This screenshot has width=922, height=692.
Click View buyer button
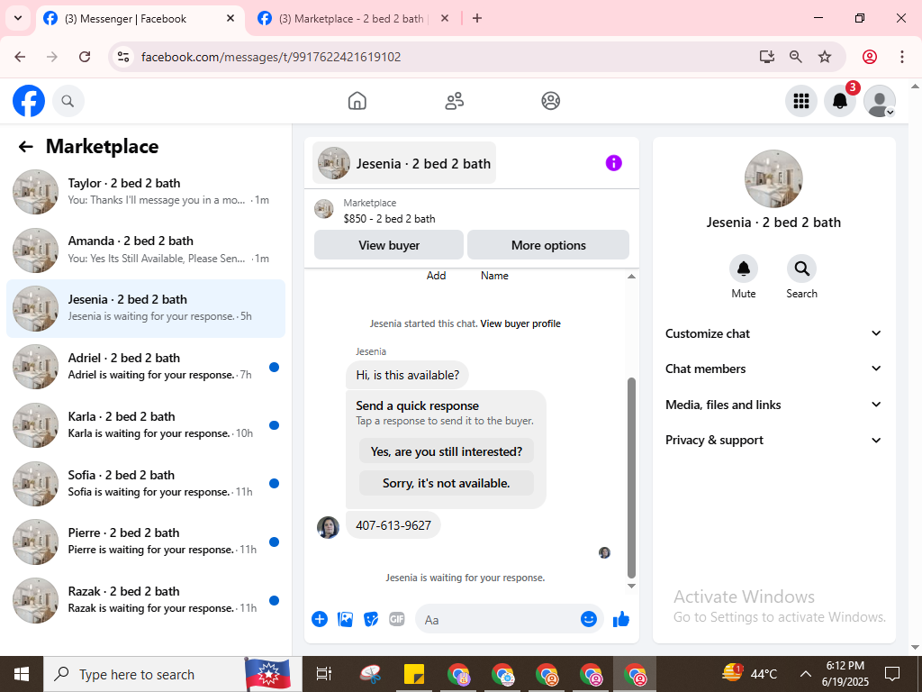(x=389, y=245)
